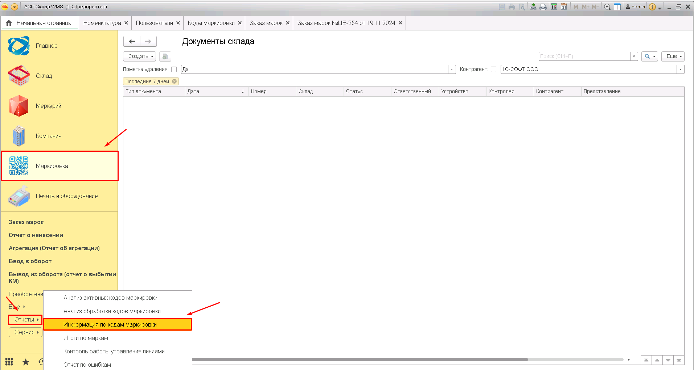Open the Склад basket icon section
The height and width of the screenshot is (370, 694).
coord(19,76)
